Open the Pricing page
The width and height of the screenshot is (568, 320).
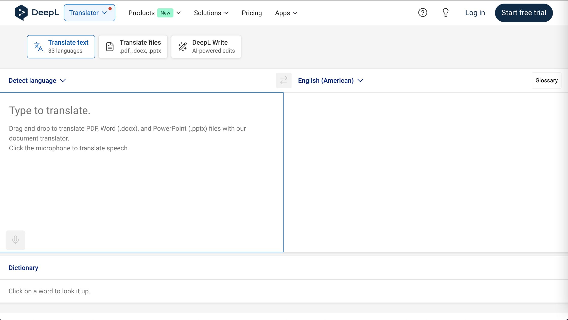(x=252, y=13)
